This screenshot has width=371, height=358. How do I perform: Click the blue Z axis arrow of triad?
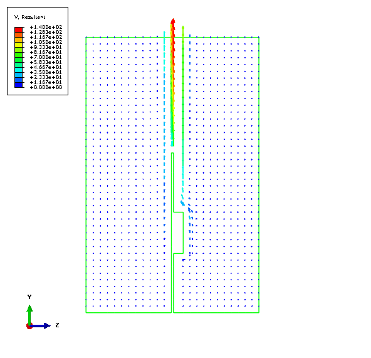(40, 326)
